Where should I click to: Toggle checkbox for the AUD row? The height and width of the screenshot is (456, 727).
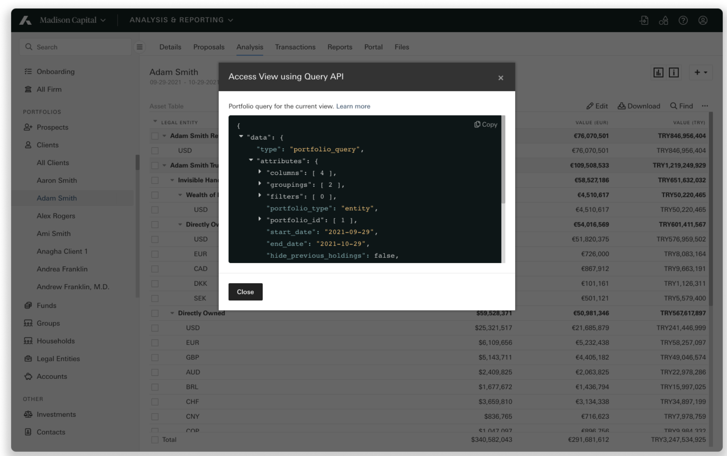click(x=155, y=372)
